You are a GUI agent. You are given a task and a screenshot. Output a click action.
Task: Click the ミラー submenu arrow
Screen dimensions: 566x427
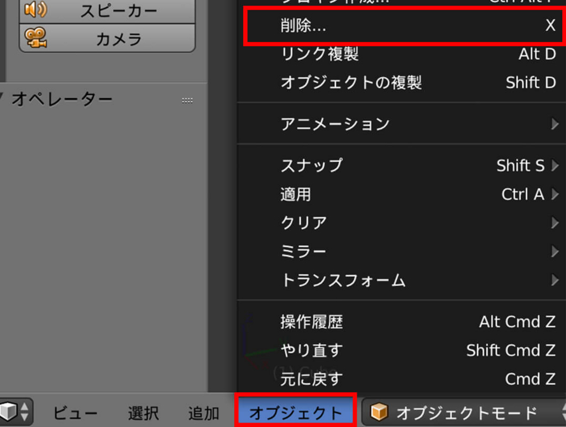555,252
